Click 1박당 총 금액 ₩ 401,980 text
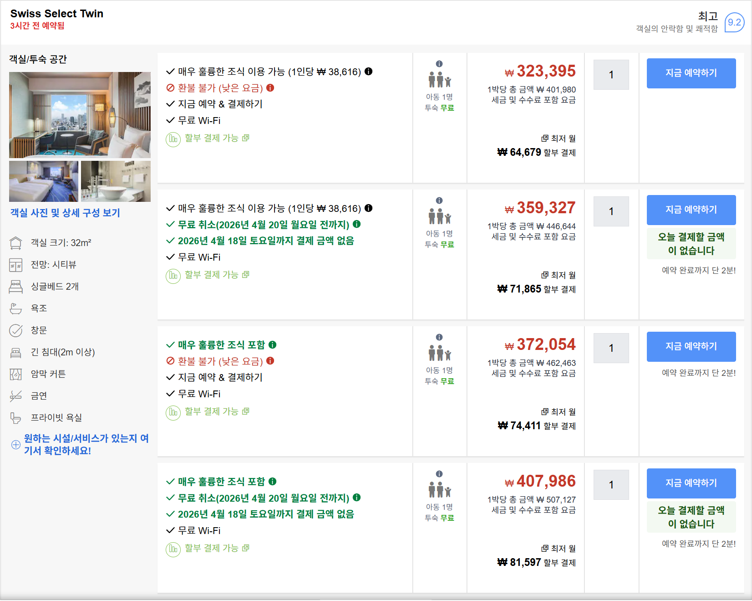 click(x=531, y=90)
